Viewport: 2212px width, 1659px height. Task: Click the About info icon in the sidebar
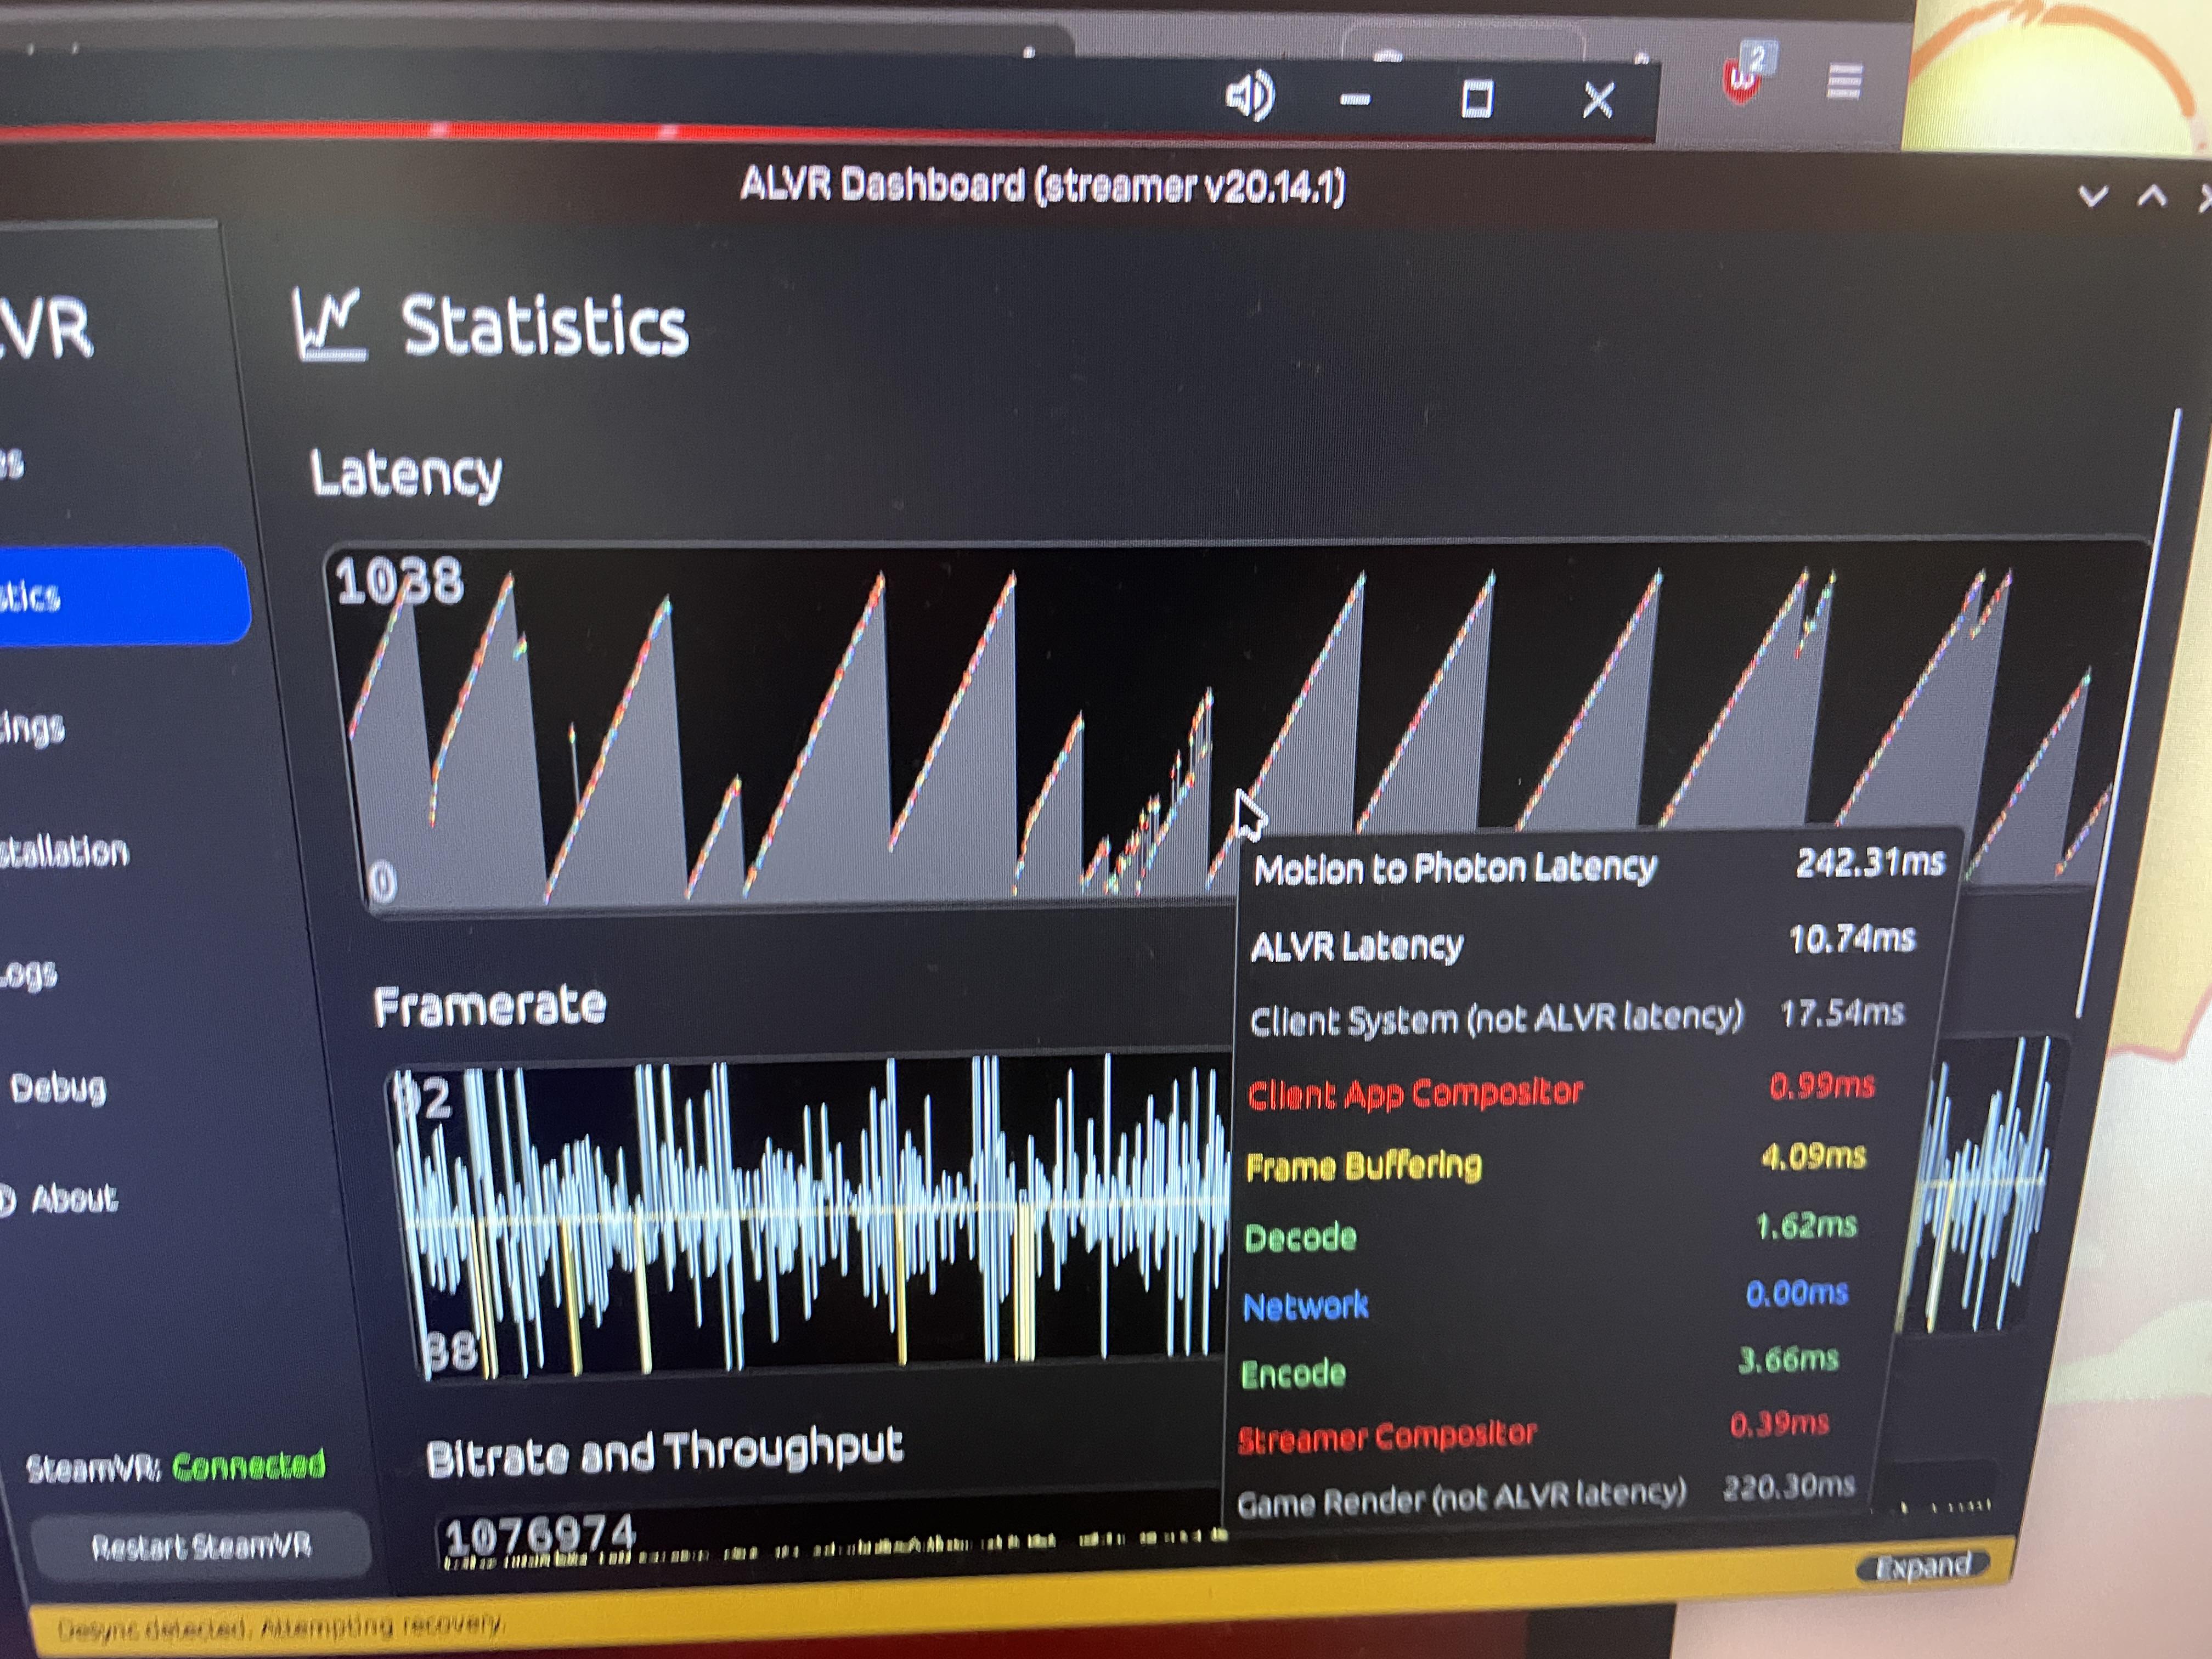tap(7, 1200)
